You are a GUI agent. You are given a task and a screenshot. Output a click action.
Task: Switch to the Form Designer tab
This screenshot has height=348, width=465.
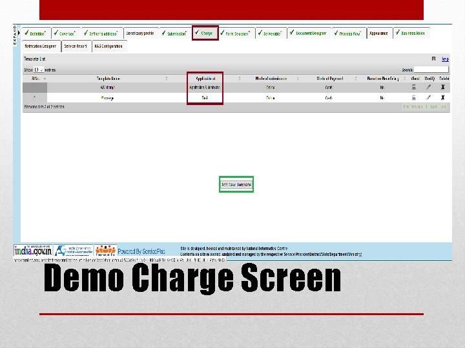tap(236, 34)
